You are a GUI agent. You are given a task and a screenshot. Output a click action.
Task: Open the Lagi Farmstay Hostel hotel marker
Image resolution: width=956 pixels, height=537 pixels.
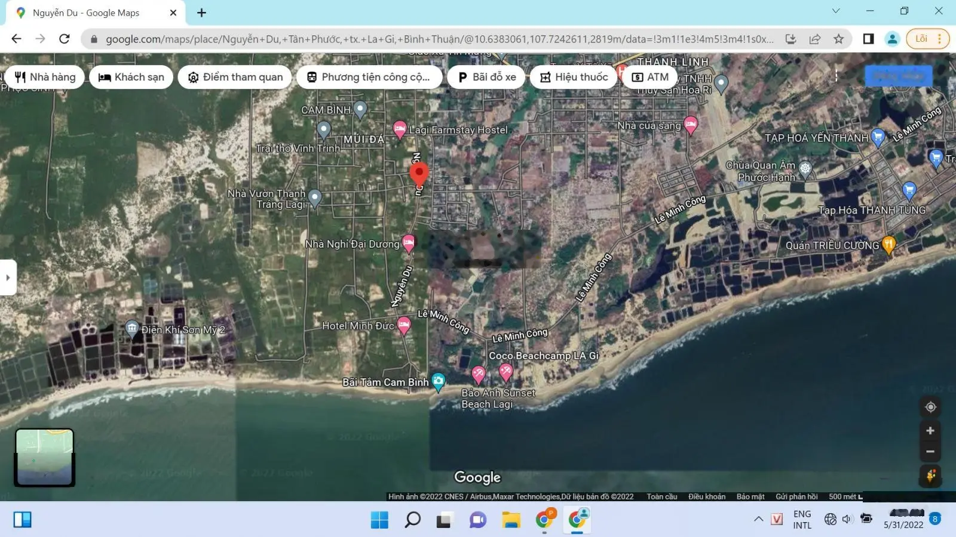(400, 129)
